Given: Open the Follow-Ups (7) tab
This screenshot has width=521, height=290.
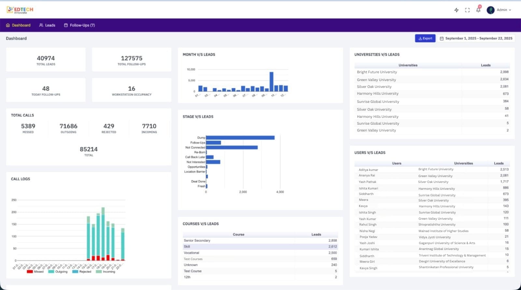Looking at the screenshot, I should click(x=82, y=25).
